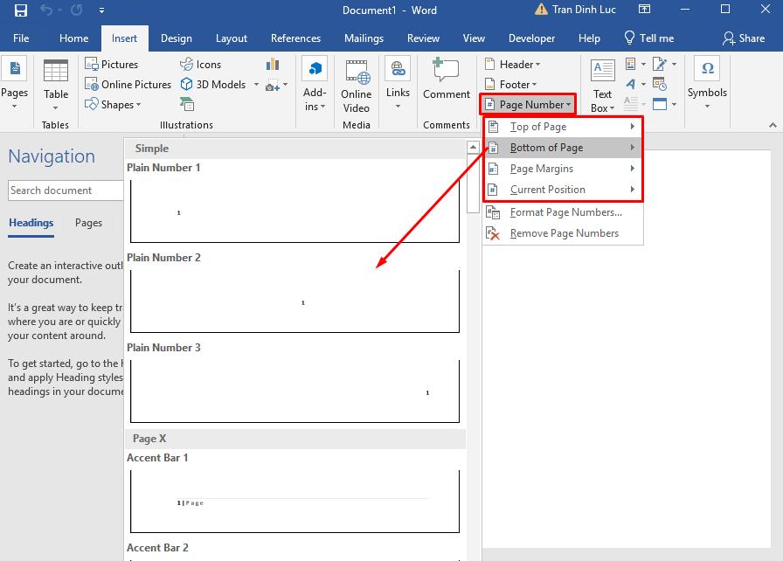This screenshot has width=783, height=561.
Task: Click the Comment icon
Action: [446, 80]
